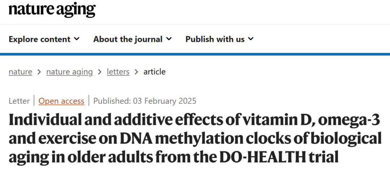Viewport: 390px width, 172px height.
Task: Expand the chevron beside About the journal
Action: point(169,39)
